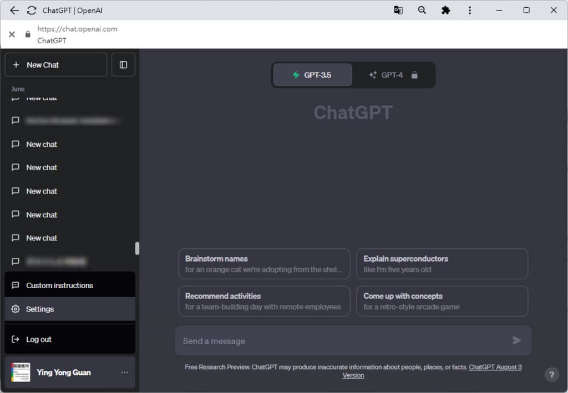
Task: Click the send arrow icon
Action: 516,340
